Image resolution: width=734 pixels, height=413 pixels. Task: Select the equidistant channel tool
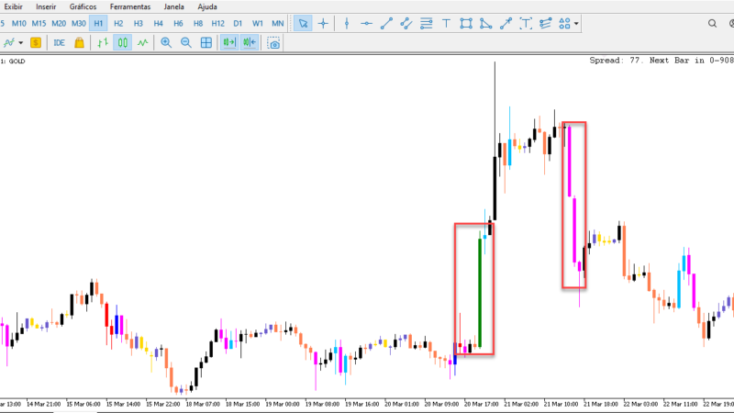[x=406, y=24]
